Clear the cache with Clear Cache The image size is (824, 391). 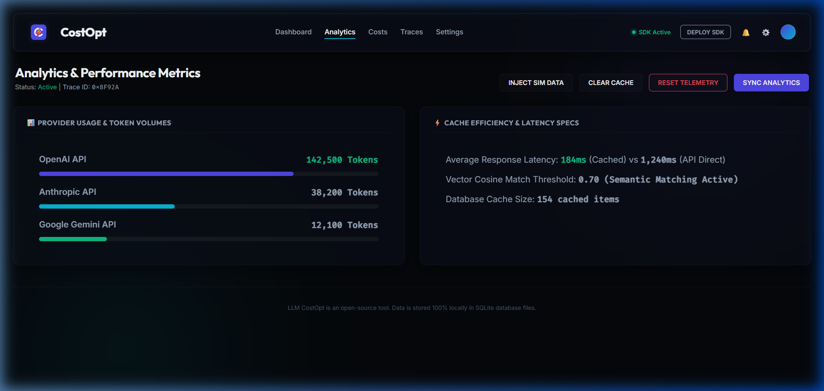(x=611, y=83)
